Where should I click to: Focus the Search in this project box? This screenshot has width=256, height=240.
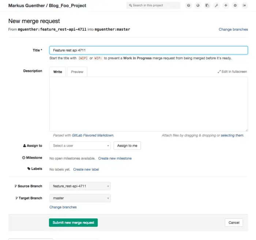[153, 5]
